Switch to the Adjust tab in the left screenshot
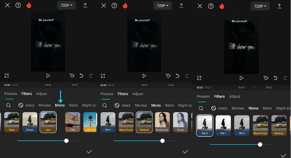The width and height of the screenshot is (291, 158). [x=41, y=94]
